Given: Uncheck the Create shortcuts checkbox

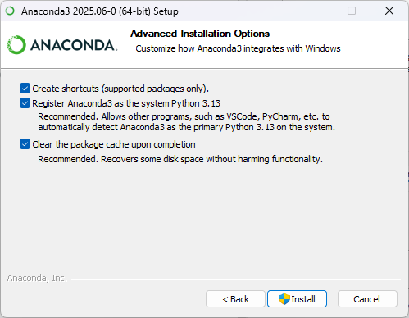Looking at the screenshot, I should (25, 89).
